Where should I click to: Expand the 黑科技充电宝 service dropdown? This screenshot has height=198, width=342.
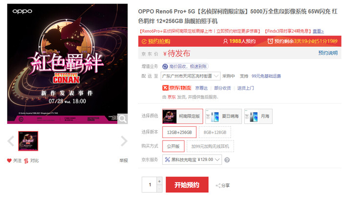coord(192,159)
